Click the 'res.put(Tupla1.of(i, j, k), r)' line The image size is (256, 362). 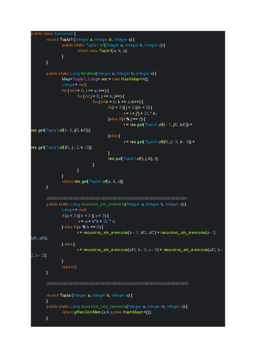pyautogui.click(x=134, y=158)
